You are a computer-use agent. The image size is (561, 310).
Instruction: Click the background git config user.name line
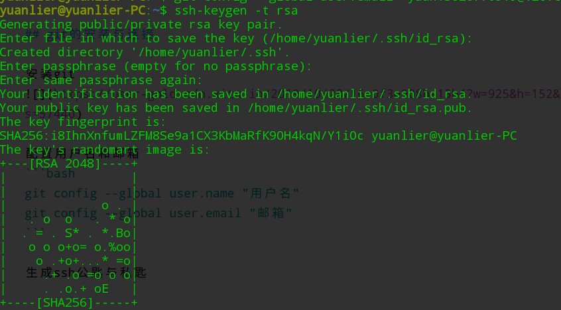tap(162, 193)
